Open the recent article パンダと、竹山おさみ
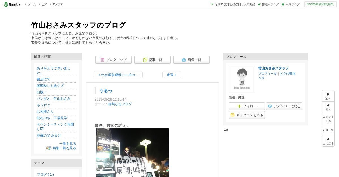The width and height of the screenshot is (339, 177). 54,99
